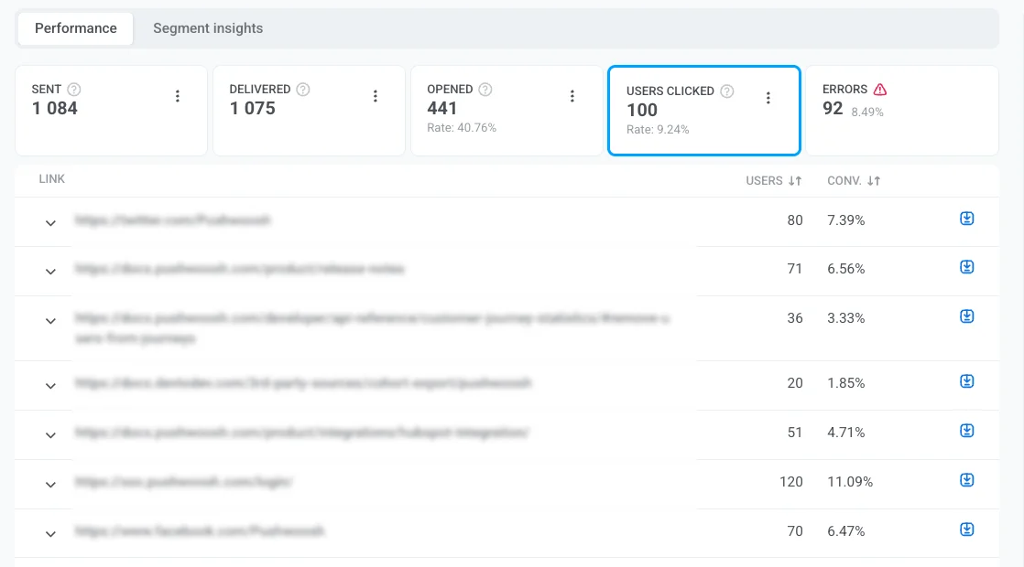Screen dimensions: 1024x567
Task: Download stats for the Facebook link row
Action: coord(966,529)
